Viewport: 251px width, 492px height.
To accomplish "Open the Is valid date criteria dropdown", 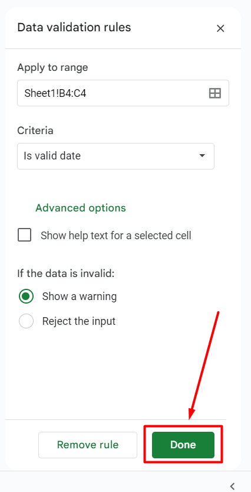I will tap(116, 157).
